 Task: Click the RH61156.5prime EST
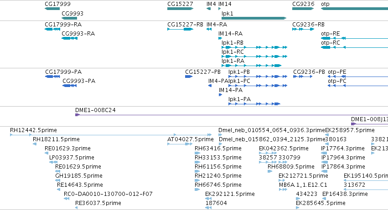click(197, 171)
